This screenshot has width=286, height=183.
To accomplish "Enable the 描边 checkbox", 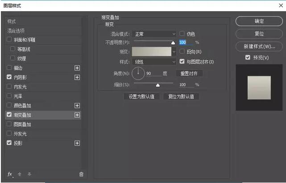I will (9, 68).
